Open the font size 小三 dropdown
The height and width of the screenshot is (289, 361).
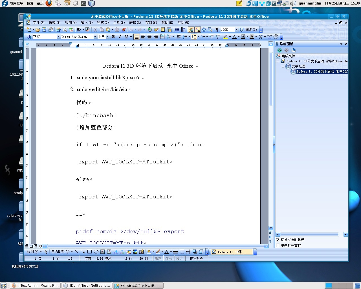107,37
